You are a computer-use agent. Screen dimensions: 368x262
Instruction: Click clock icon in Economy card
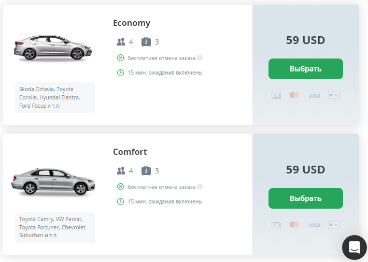121,72
